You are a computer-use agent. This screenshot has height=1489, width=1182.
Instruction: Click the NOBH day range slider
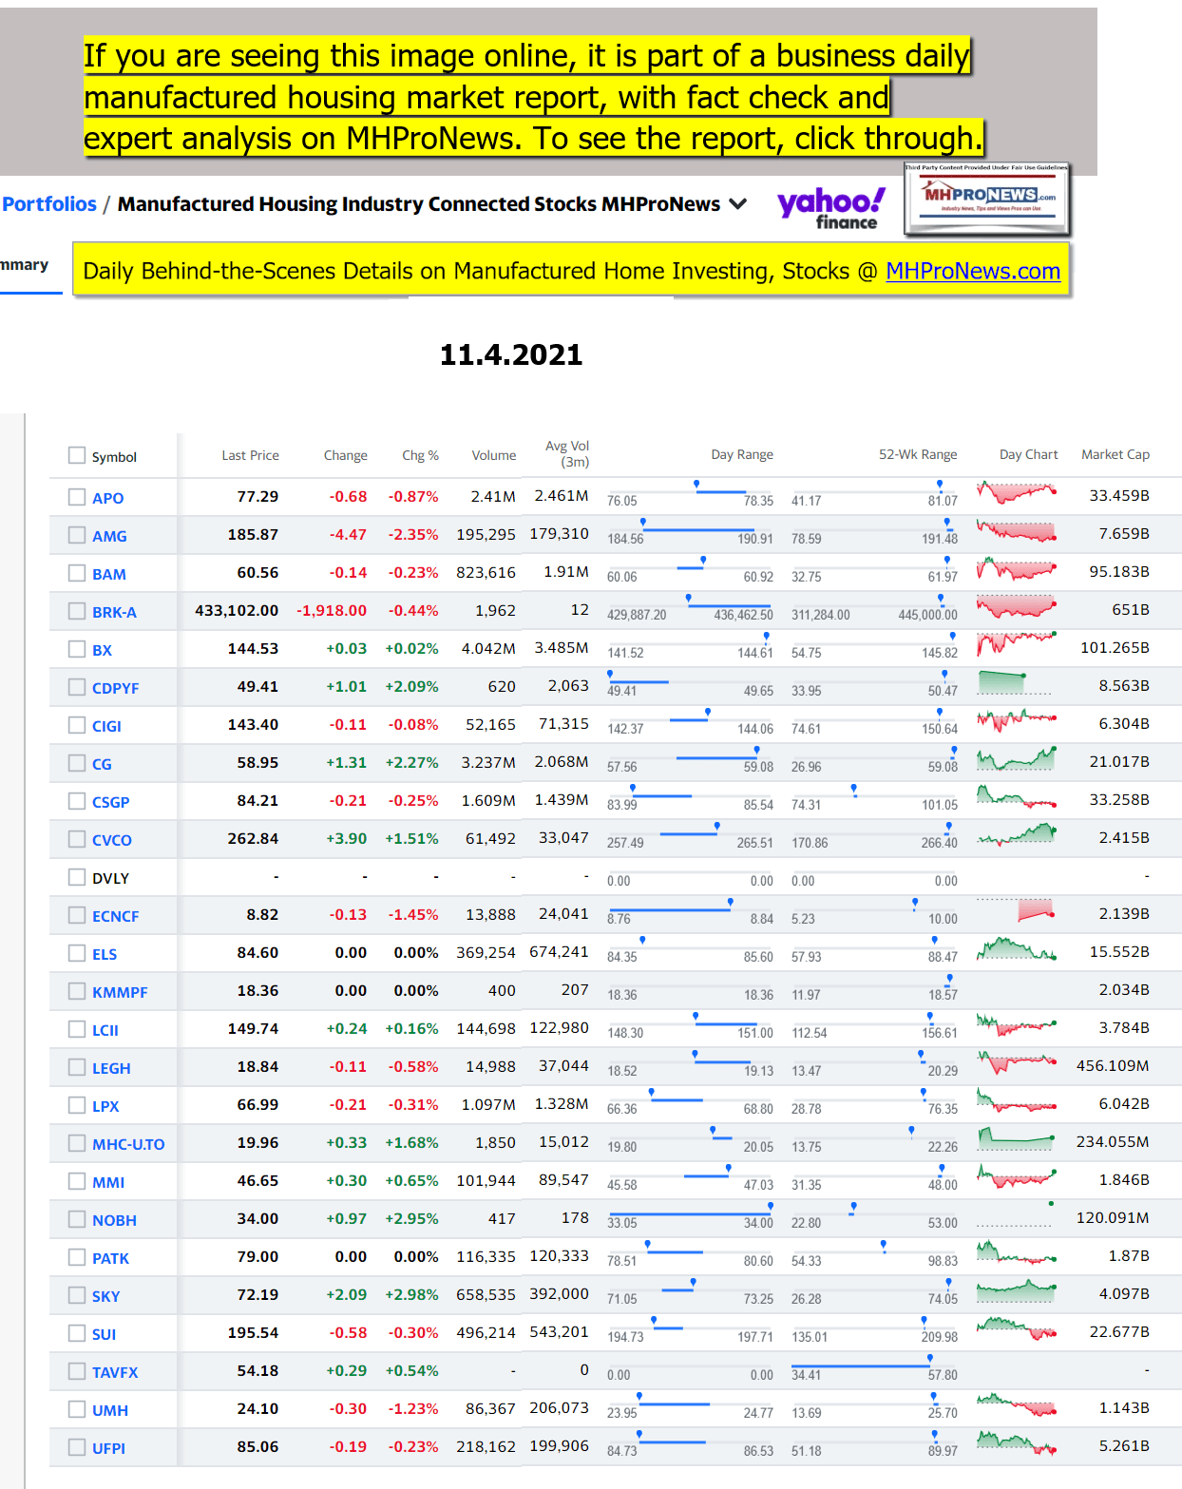coord(691,1213)
